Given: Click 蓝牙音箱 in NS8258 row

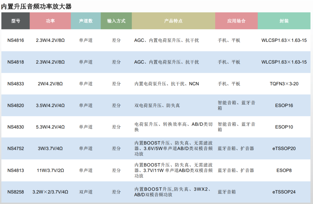Looking at the screenshot, I should (x=226, y=192).
